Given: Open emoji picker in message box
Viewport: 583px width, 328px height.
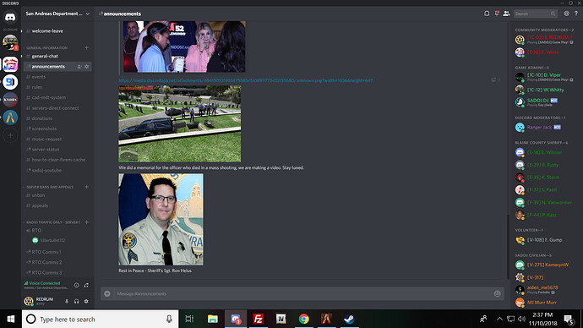Looking at the screenshot, I should (x=497, y=294).
